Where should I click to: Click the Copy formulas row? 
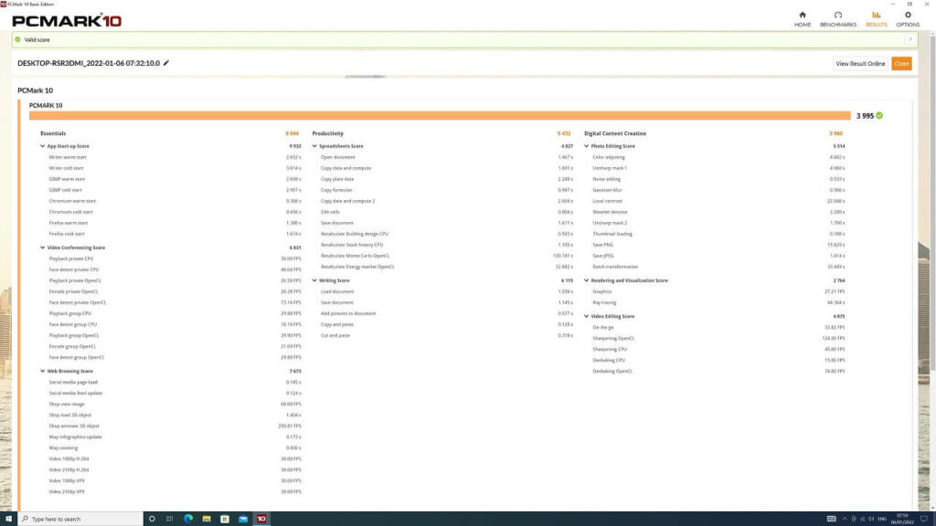click(446, 190)
